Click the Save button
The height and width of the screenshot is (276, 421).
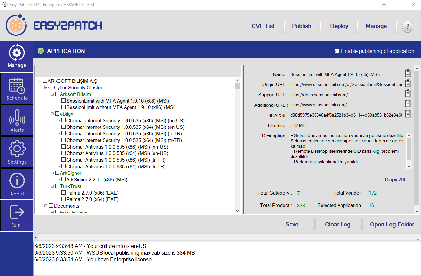click(x=292, y=225)
